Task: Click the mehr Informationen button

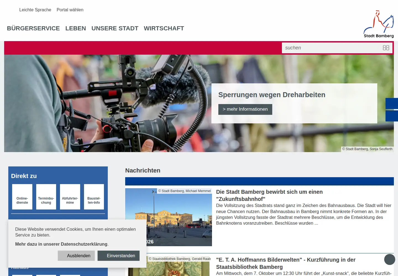Action: click(x=245, y=109)
